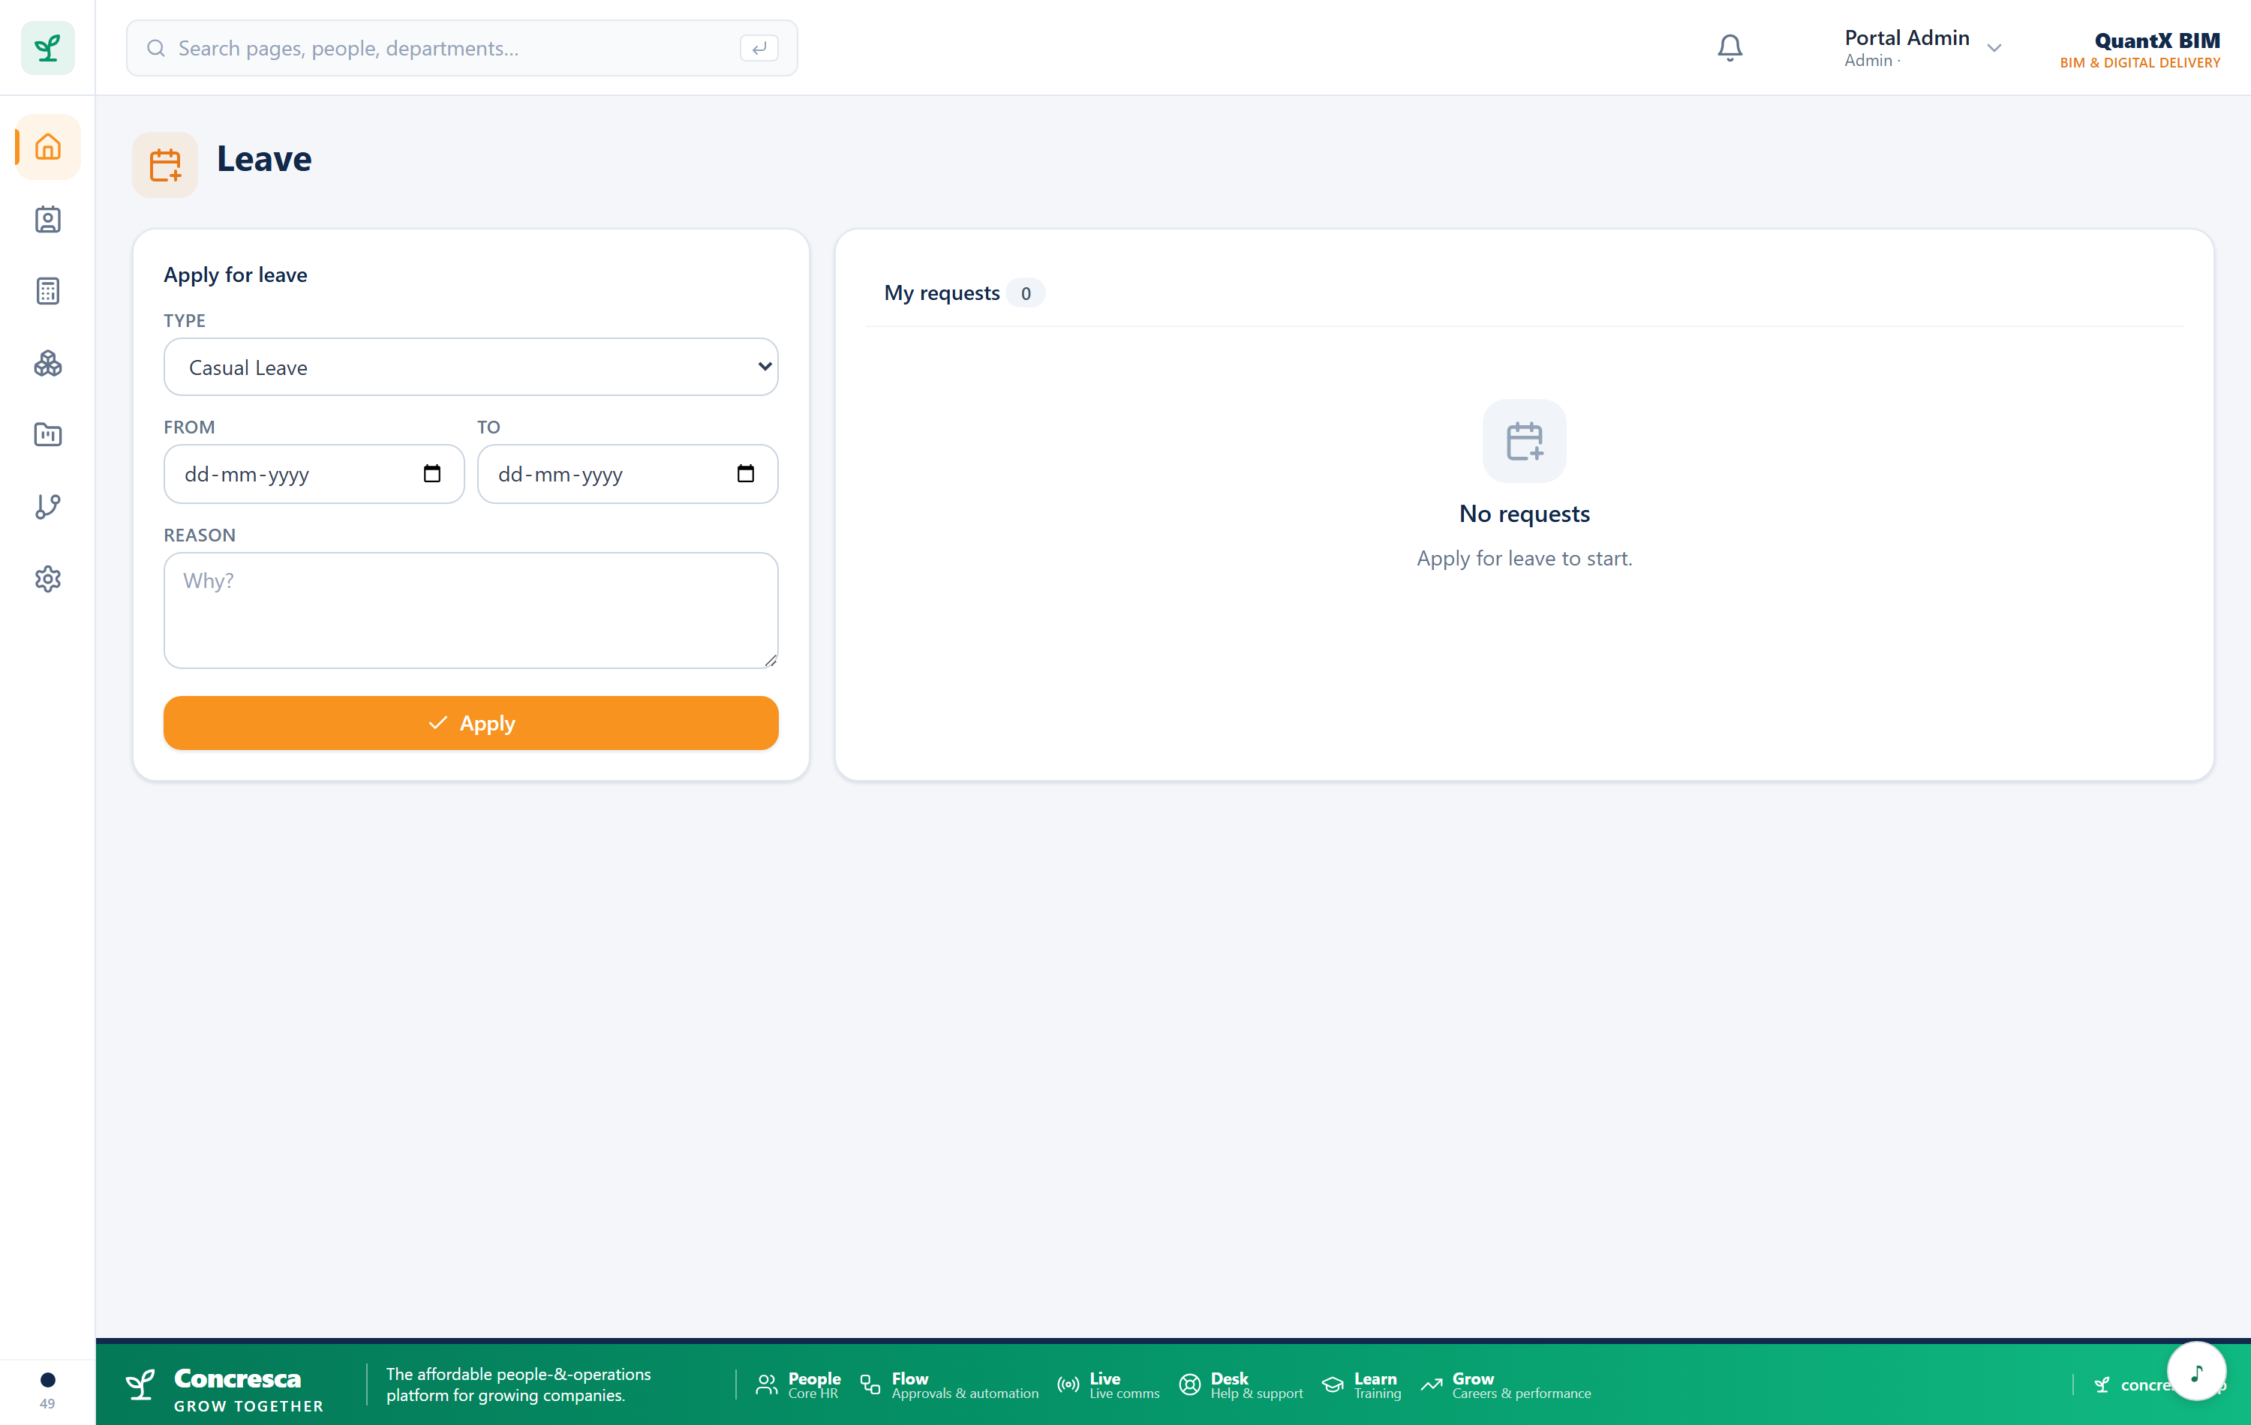Open the employee badge icon in sidebar
Screen dimensions: 2251x1425
coord(48,220)
